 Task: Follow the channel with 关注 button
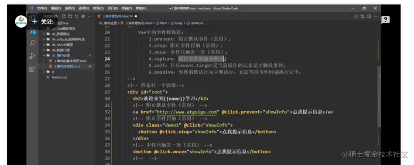(43, 21)
